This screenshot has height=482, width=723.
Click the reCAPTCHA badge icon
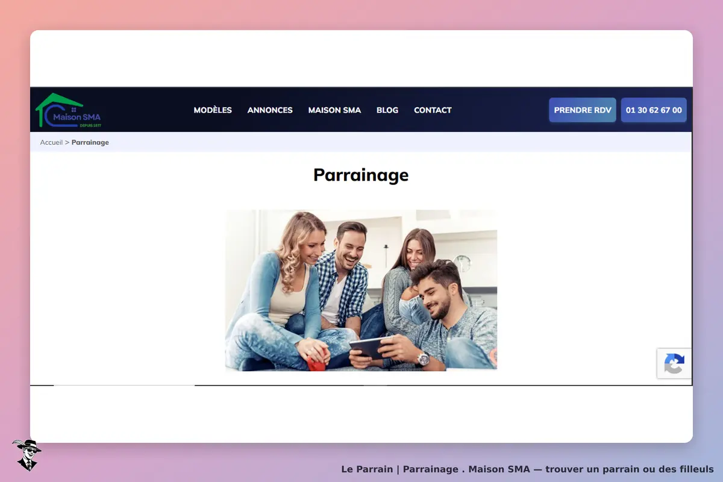tap(674, 363)
